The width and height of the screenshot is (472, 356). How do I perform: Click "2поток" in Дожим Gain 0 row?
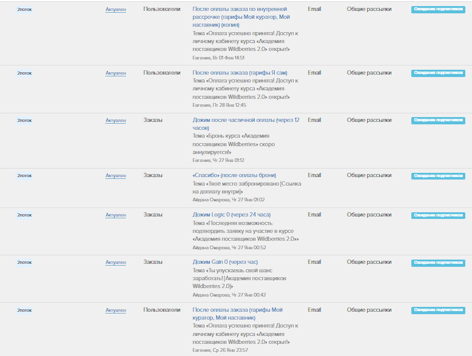pos(24,263)
